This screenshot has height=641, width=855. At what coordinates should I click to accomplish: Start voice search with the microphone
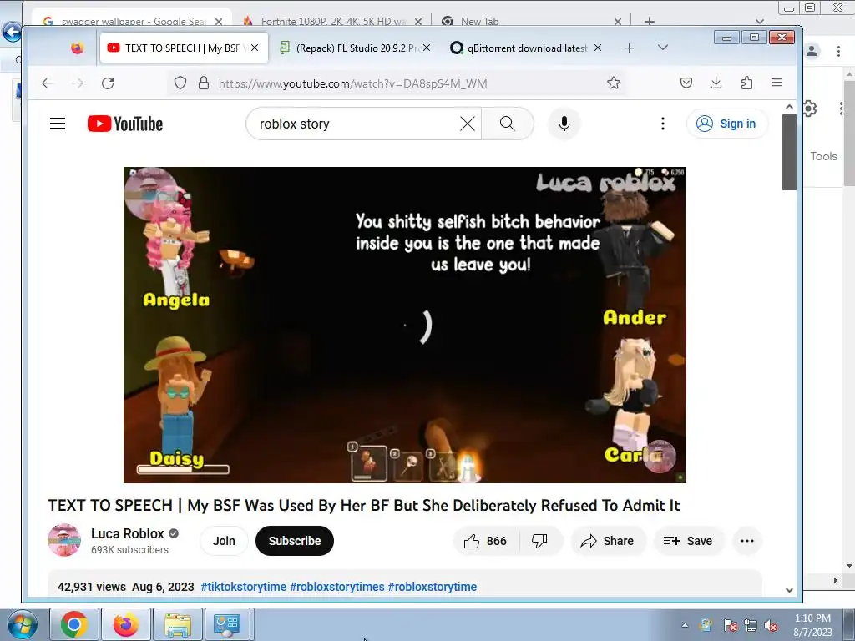pyautogui.click(x=564, y=124)
